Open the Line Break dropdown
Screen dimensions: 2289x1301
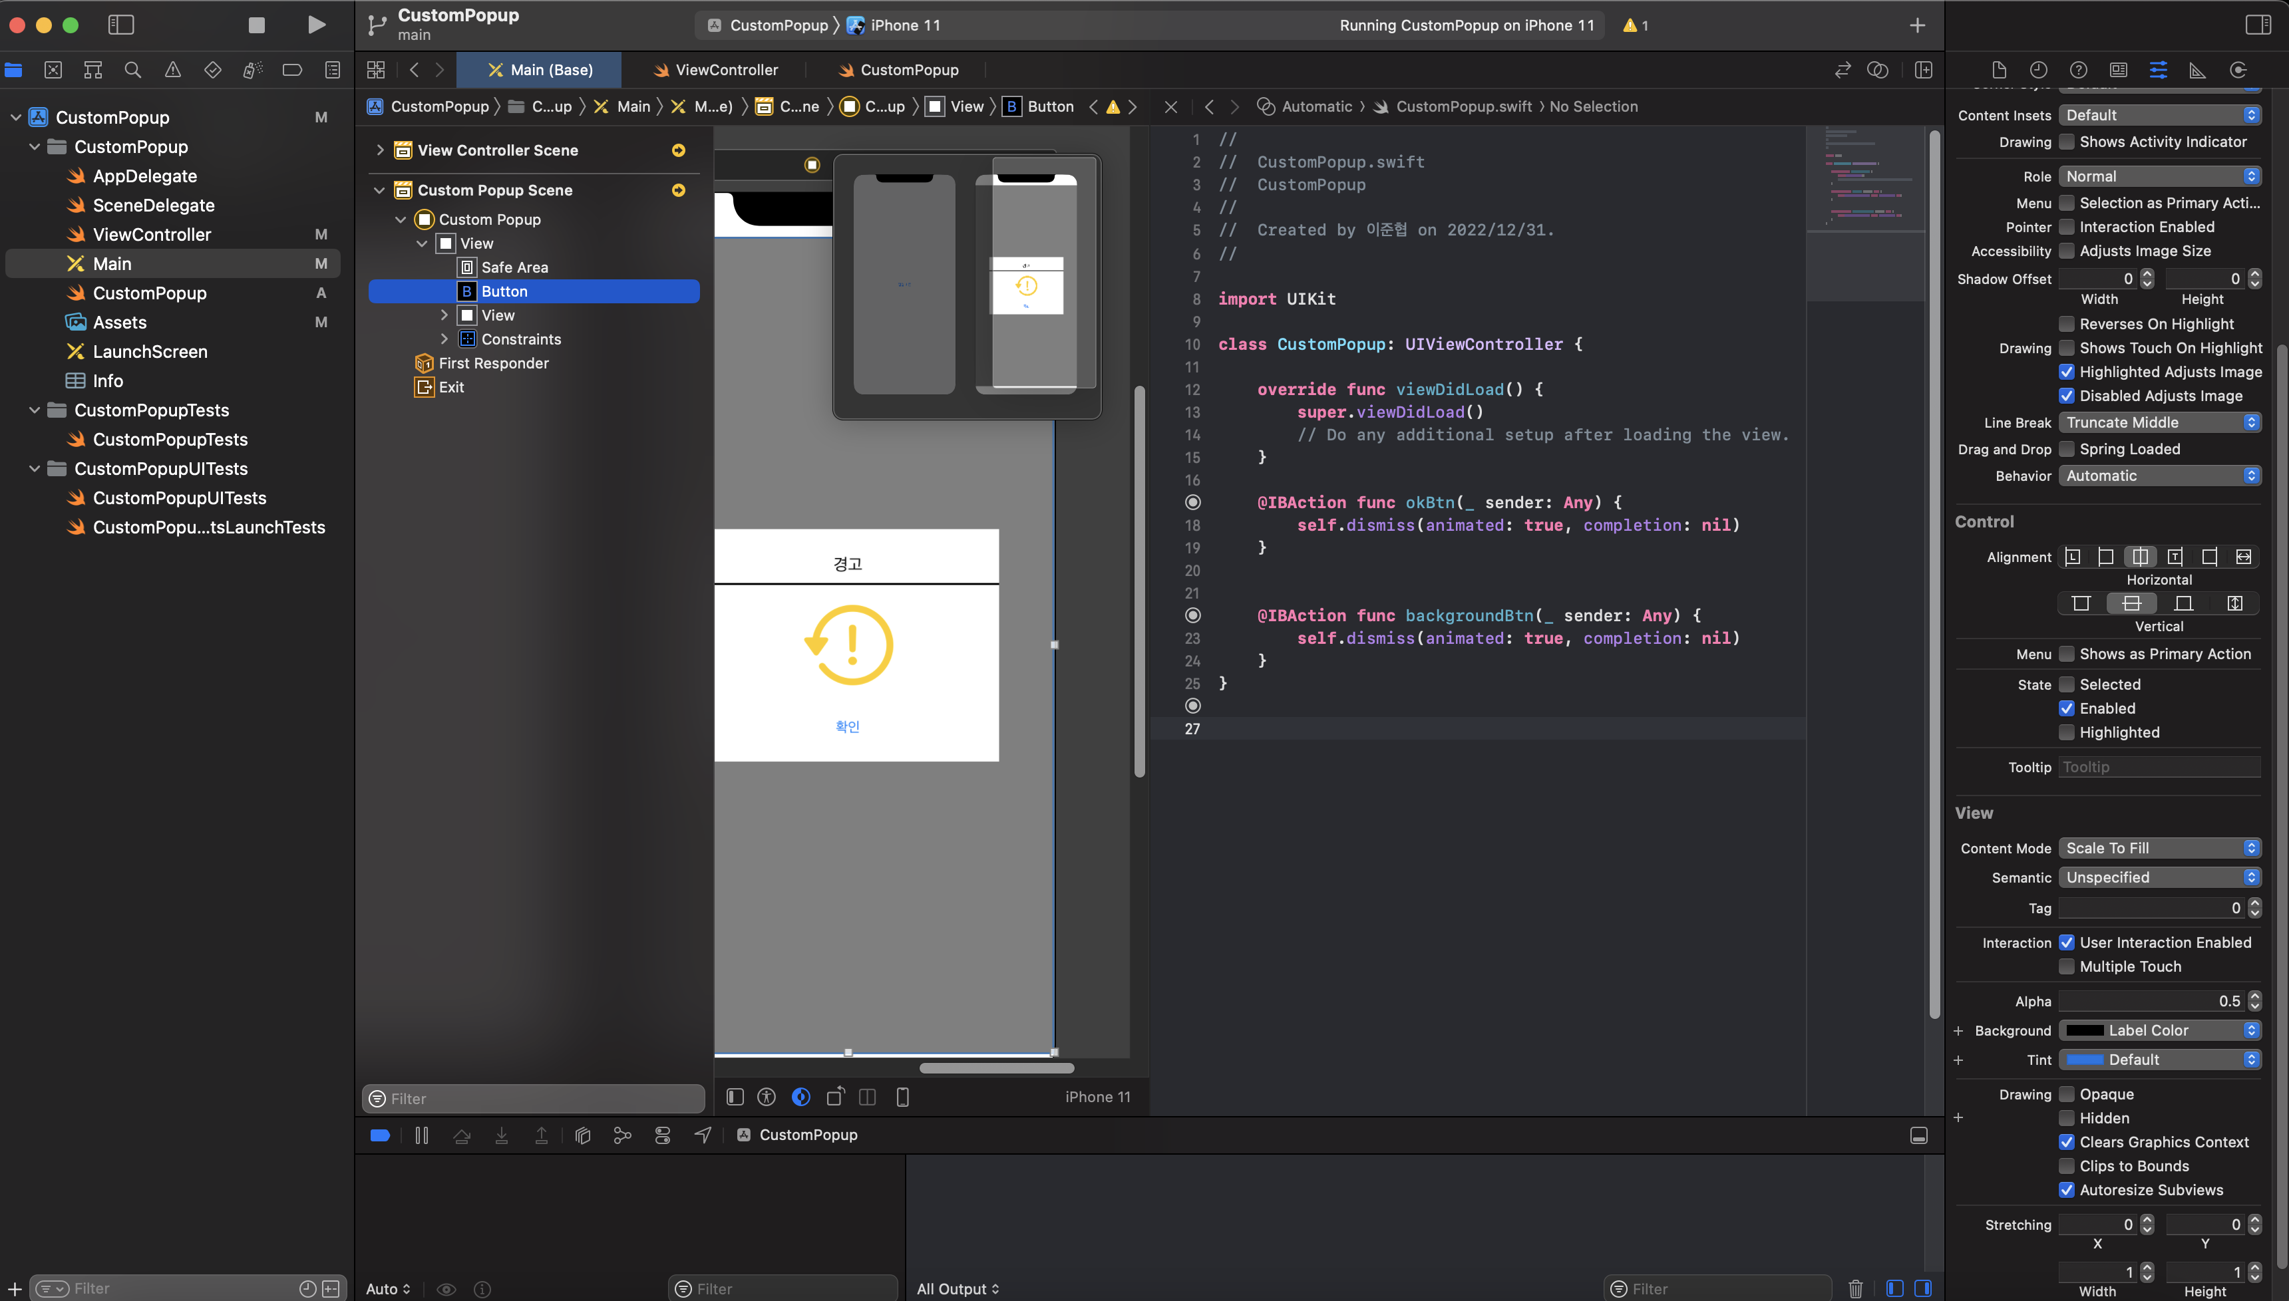(x=2159, y=422)
